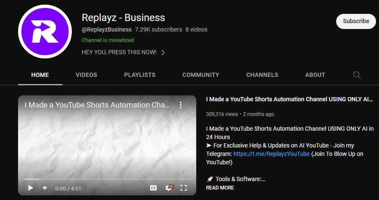The height and width of the screenshot is (200, 379).
Task: Click the 0:00 / 4:51 time display
Action: (x=68, y=188)
